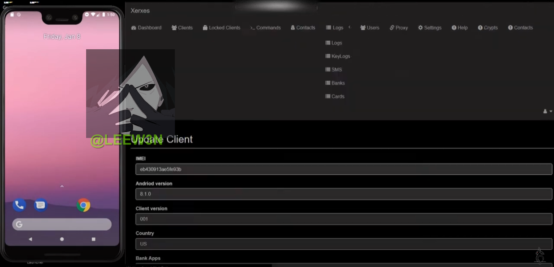Click the Help question mark nav item
This screenshot has height=267, width=554.
click(x=459, y=27)
